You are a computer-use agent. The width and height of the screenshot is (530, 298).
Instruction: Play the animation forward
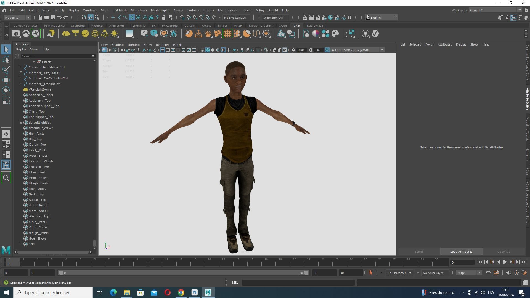[x=505, y=262]
